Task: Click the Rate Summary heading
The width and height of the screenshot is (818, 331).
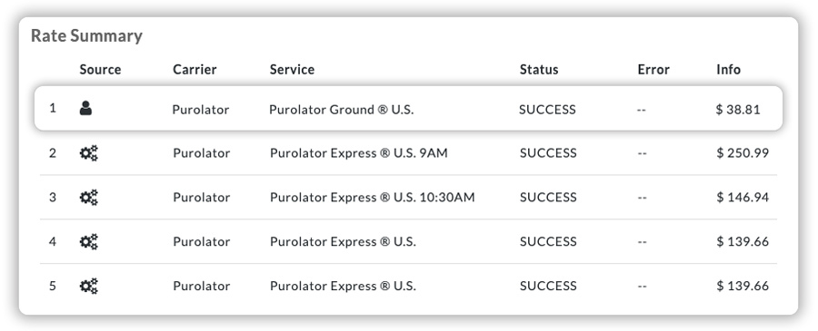Action: [x=86, y=36]
